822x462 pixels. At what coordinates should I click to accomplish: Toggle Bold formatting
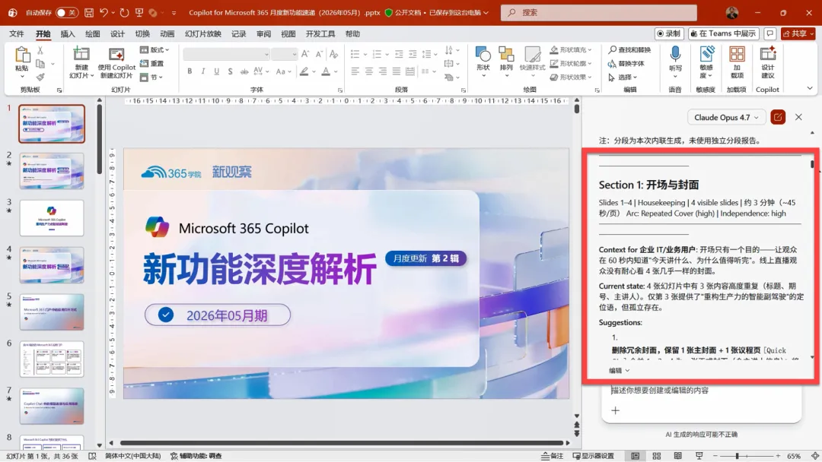(190, 71)
